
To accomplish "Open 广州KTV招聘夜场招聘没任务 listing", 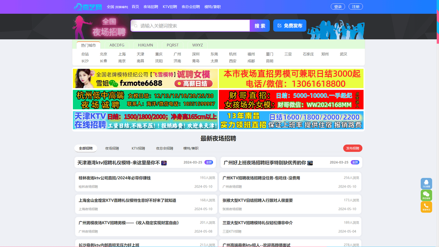I will [x=261, y=178].
